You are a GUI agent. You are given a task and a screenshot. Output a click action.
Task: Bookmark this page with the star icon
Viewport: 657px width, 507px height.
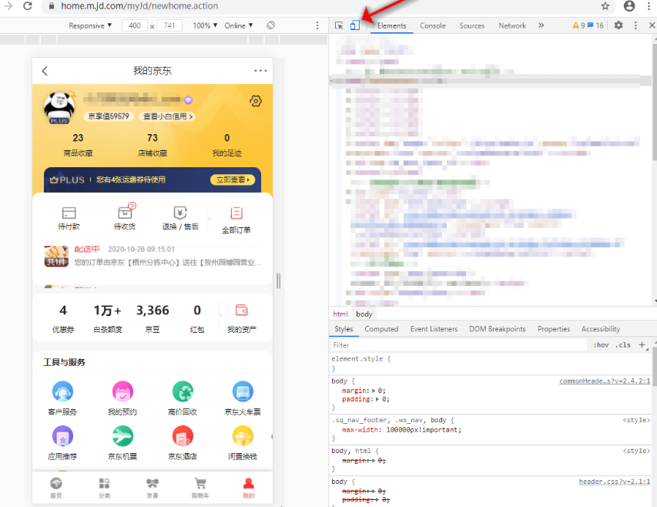pos(605,6)
